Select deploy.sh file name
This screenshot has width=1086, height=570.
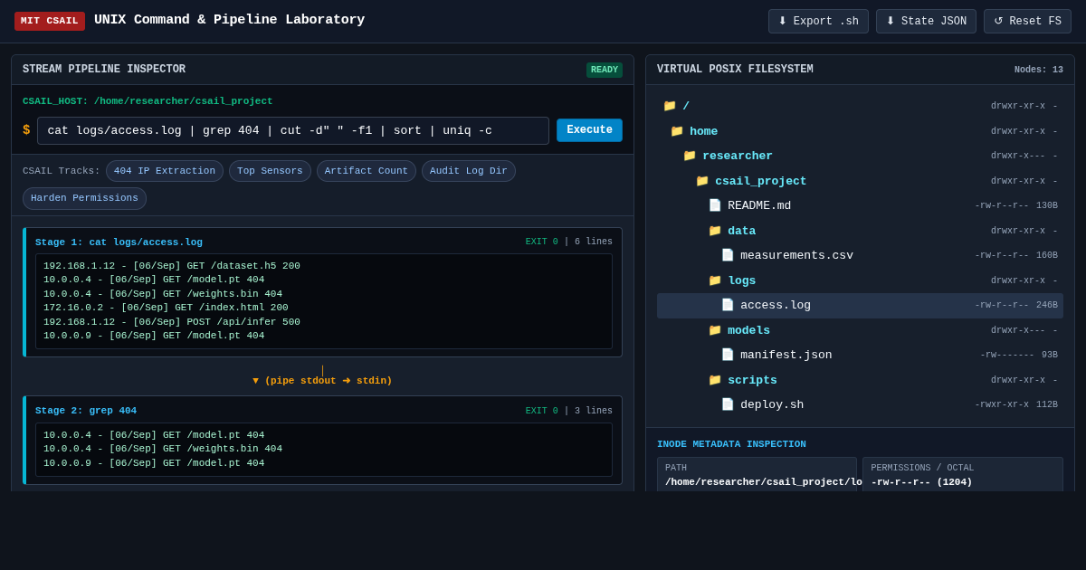click(x=772, y=404)
